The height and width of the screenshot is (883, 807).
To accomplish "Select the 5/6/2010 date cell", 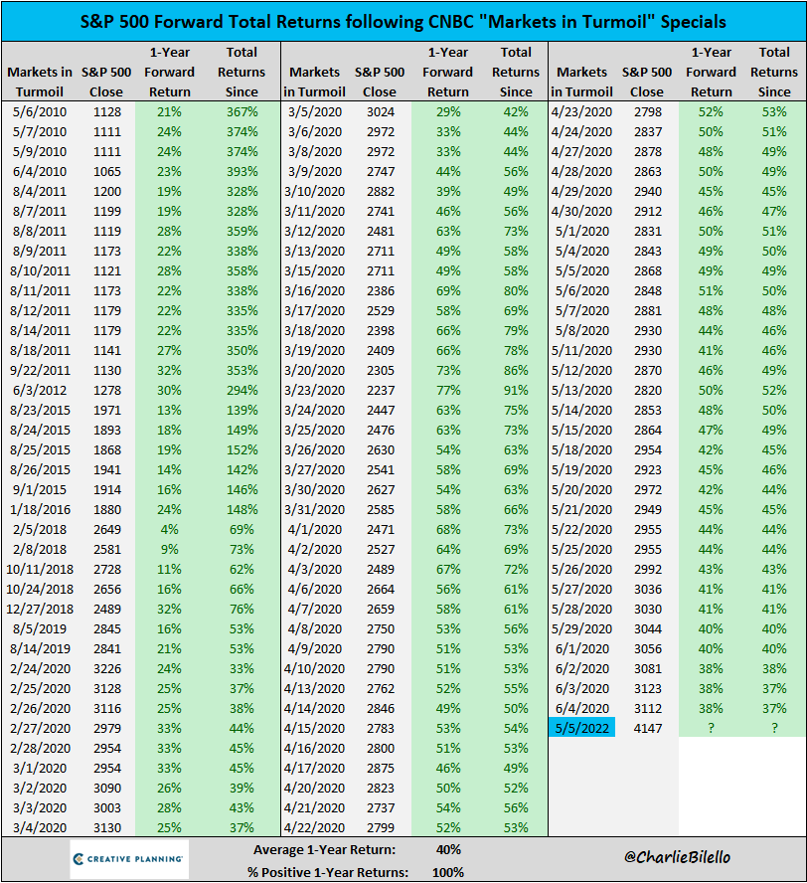I will pos(40,112).
